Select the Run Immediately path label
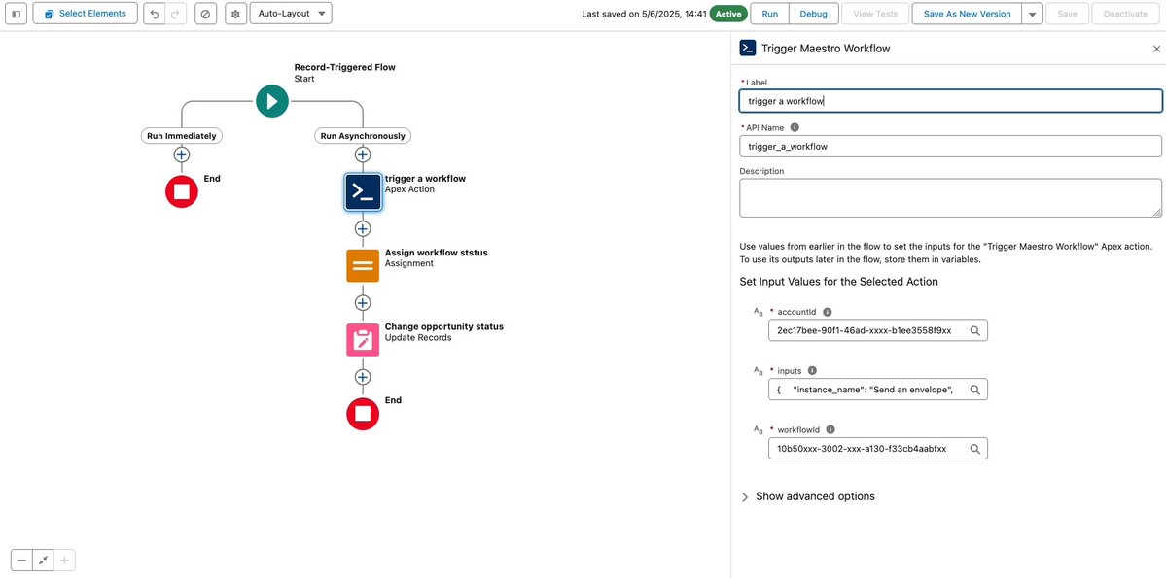 point(182,136)
